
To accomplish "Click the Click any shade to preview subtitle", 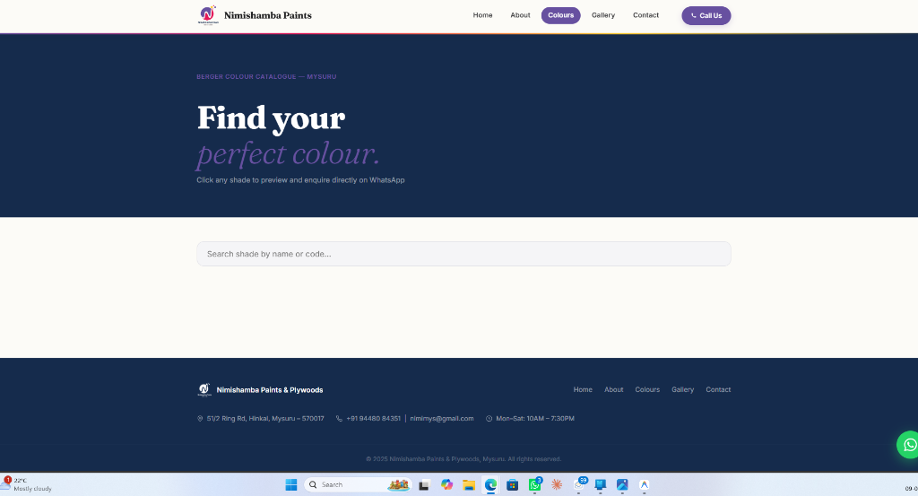I will click(x=300, y=180).
